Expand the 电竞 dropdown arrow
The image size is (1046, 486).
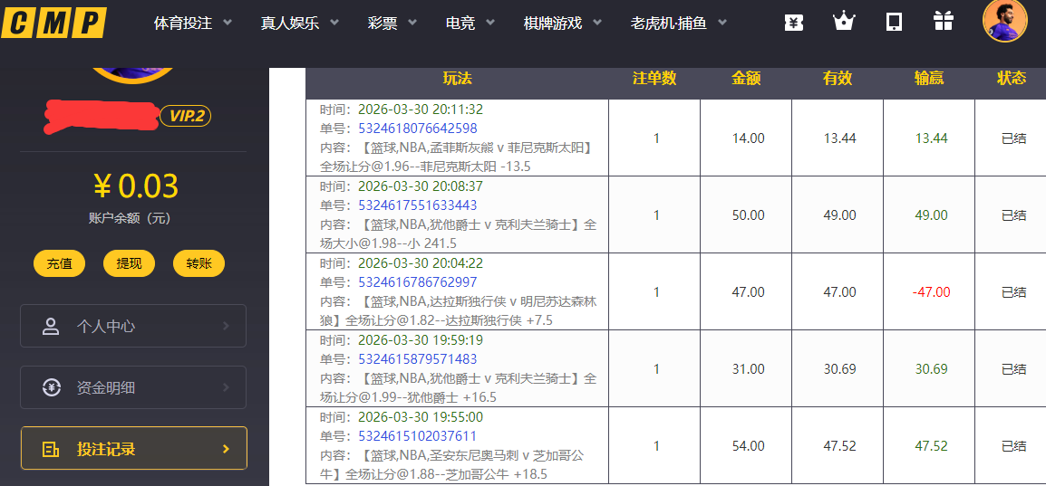click(x=490, y=23)
